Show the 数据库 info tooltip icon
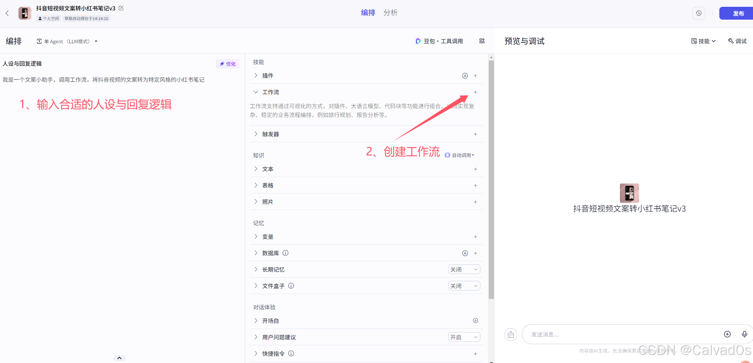 coord(285,253)
